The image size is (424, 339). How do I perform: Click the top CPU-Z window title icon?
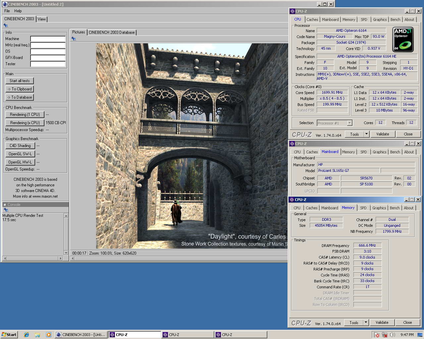(292, 11)
